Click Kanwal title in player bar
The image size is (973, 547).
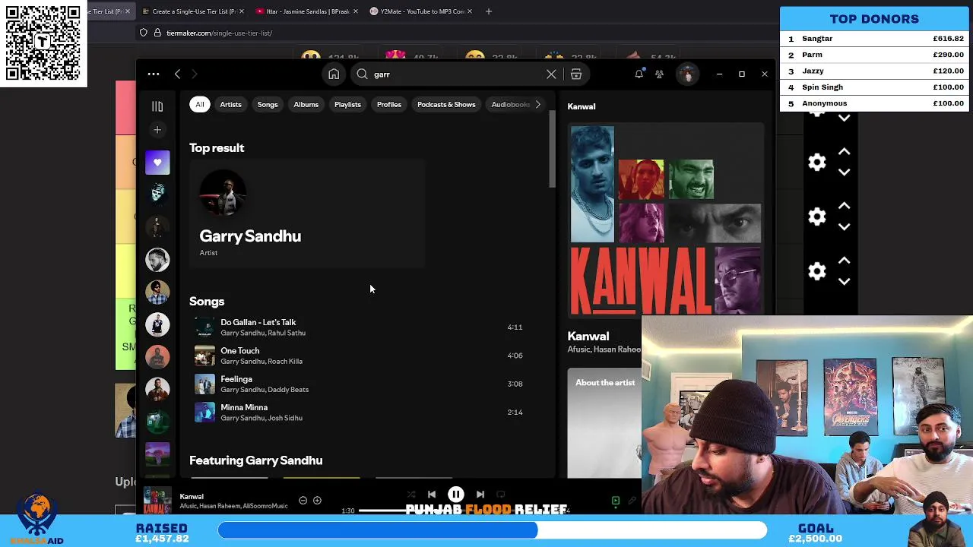coord(192,497)
